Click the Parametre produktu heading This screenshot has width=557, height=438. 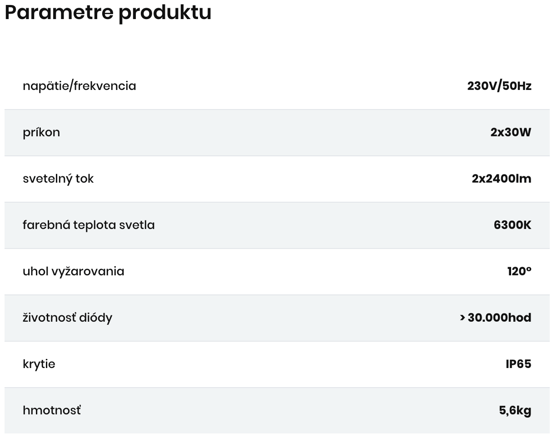pos(108,13)
